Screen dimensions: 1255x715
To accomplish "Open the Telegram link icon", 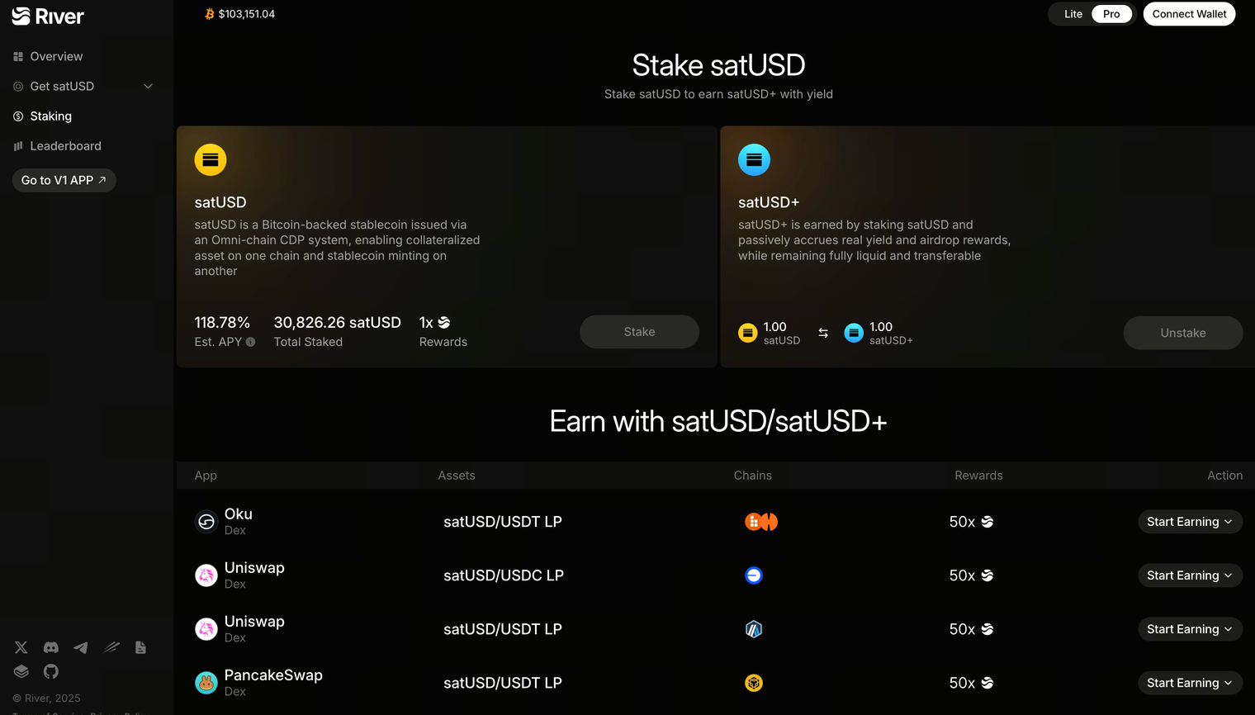I will [x=80, y=647].
